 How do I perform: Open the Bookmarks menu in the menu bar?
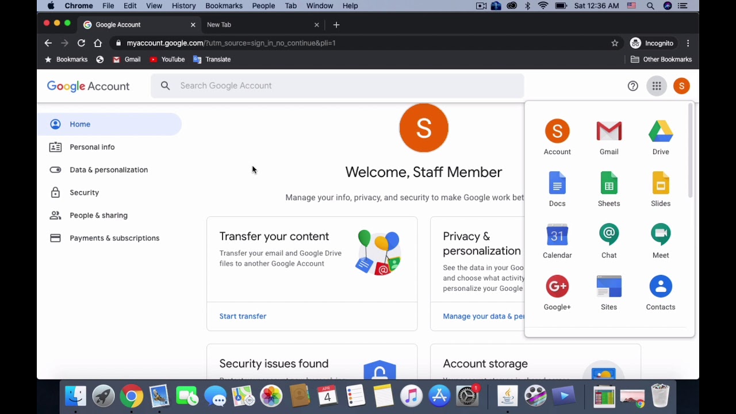coord(224,6)
